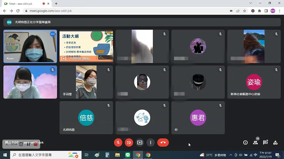The width and height of the screenshot is (284, 159).
Task: Open the Chrome extensions puzzle icon
Action: point(260,11)
